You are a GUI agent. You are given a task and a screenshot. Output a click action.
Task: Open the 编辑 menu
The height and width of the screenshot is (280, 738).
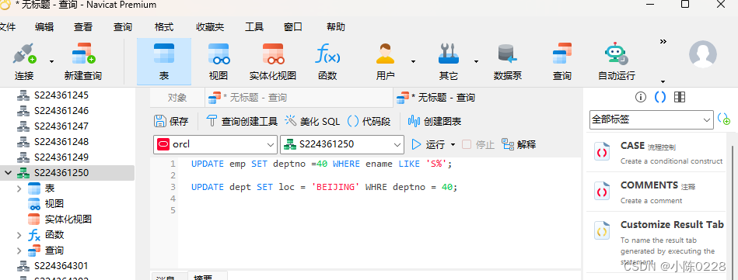tap(44, 27)
